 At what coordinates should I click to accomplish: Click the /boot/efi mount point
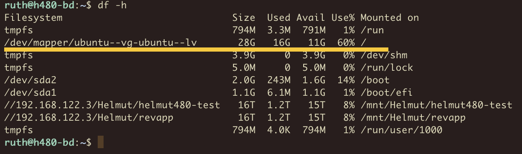(387, 92)
